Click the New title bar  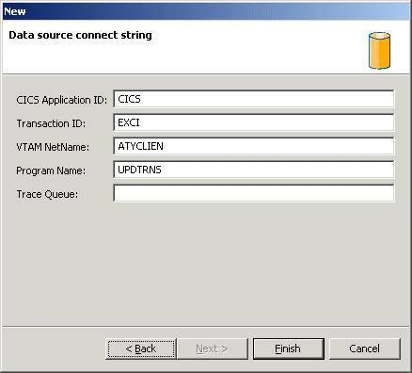pos(206,11)
